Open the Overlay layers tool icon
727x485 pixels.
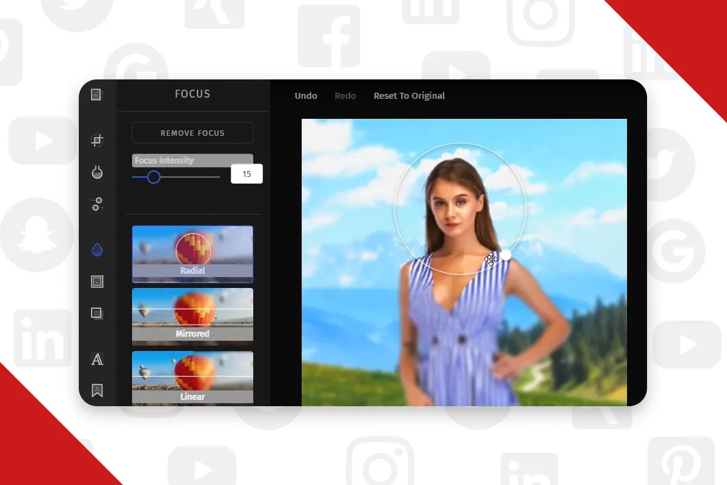[97, 313]
